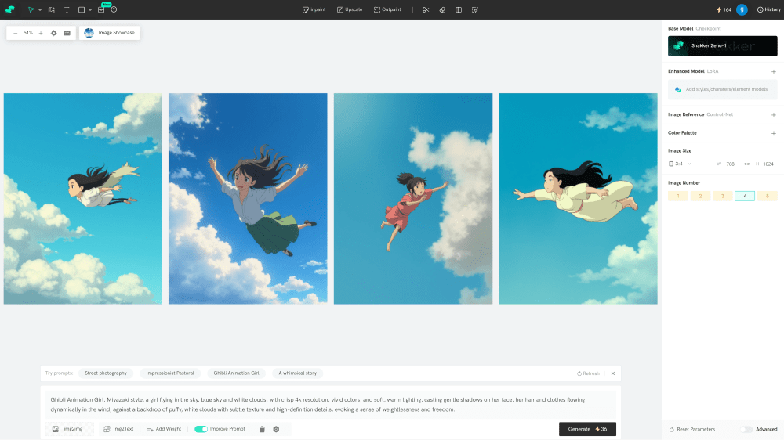The width and height of the screenshot is (784, 440).
Task: Click the 51% zoom level value
Action: coord(28,33)
